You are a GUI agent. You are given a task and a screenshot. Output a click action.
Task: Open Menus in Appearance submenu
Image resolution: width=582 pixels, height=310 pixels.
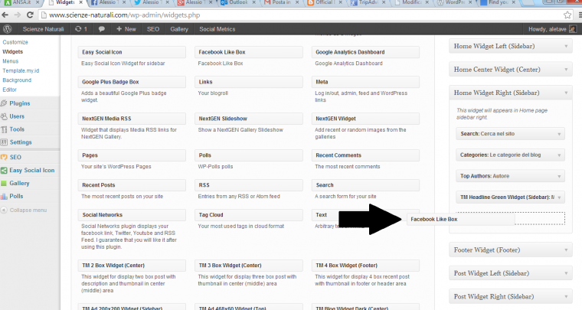tap(11, 61)
